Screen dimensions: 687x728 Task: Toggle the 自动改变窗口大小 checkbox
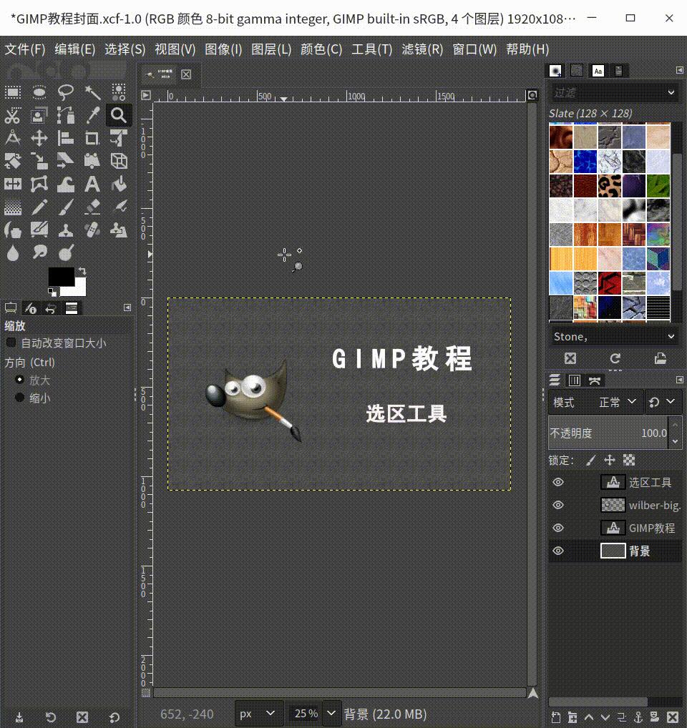pos(10,343)
